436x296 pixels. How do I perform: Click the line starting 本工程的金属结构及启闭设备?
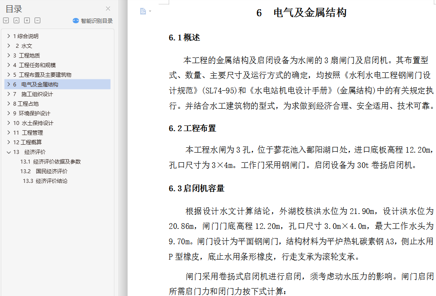tap(306, 60)
